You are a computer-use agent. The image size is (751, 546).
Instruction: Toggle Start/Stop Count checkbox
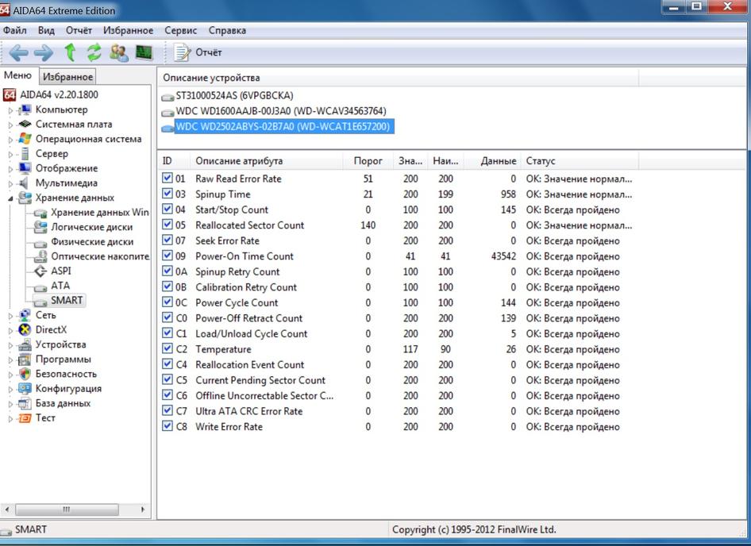point(168,210)
